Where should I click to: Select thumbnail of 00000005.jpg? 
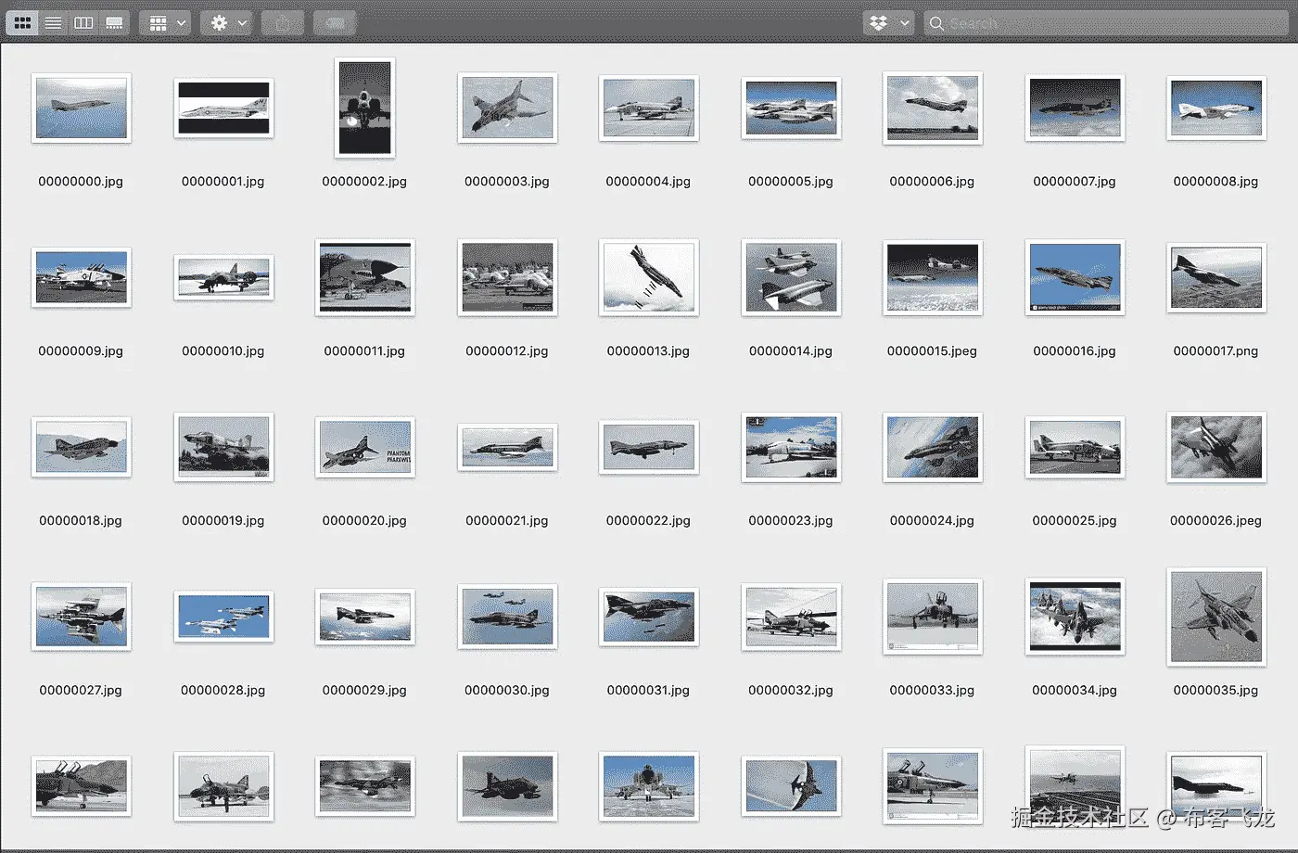coord(791,108)
